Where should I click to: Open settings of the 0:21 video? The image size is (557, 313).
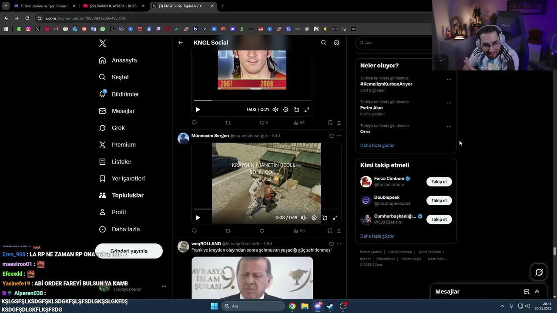coord(286,110)
